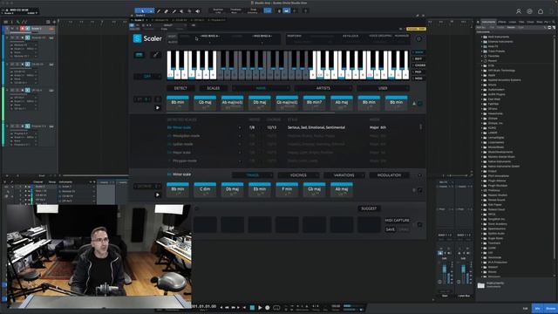Screen dimensions: 558x314
Task: Select the Eraser tool in the toolbar
Action: click(x=167, y=11)
